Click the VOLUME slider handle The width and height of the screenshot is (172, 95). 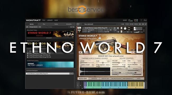click(119, 63)
